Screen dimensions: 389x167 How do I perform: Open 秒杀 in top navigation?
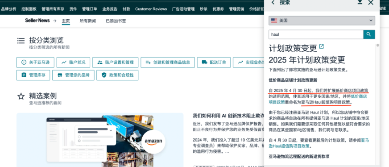pos(204,9)
